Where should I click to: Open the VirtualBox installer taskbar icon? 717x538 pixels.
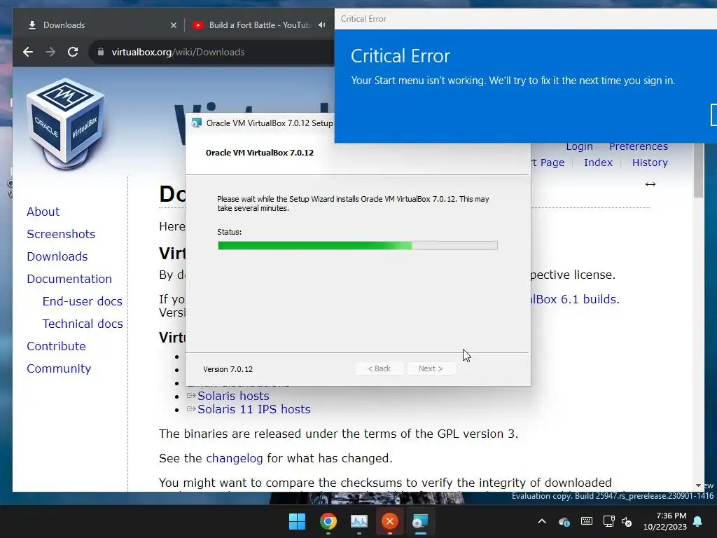(420, 521)
